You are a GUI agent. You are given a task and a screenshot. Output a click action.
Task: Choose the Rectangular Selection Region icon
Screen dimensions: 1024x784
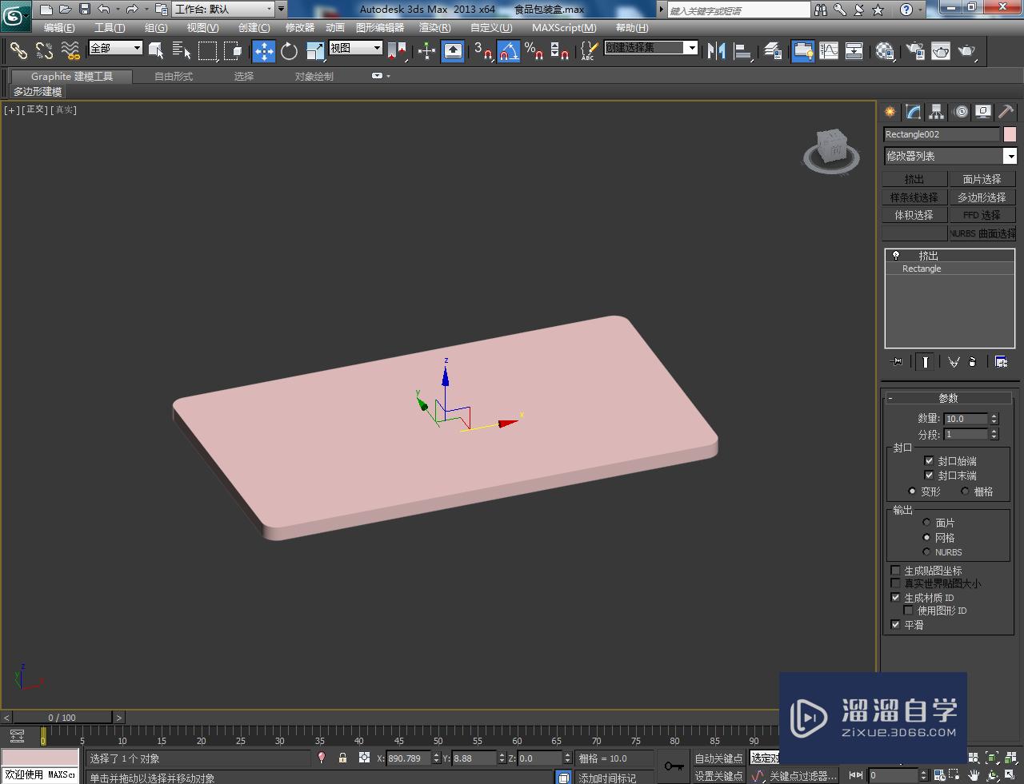207,51
